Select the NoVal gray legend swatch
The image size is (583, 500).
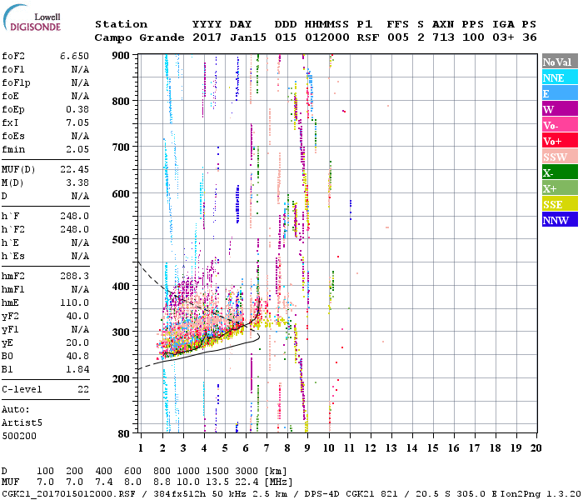[x=559, y=62]
